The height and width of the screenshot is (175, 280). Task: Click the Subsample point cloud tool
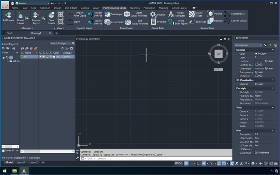pos(114,14)
